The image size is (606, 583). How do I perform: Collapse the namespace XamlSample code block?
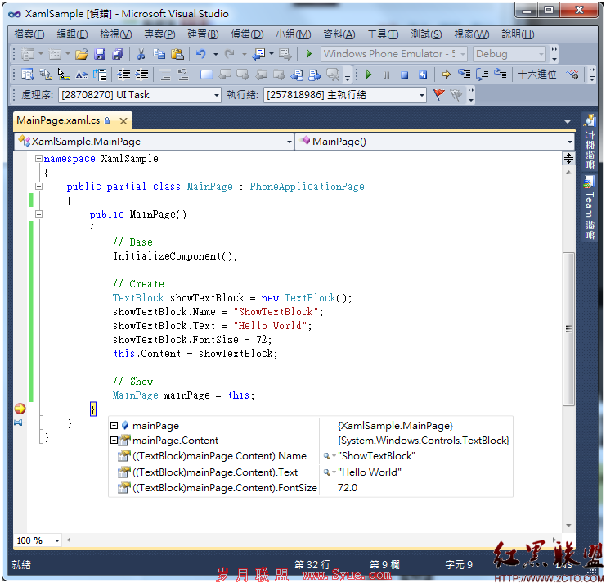point(38,158)
